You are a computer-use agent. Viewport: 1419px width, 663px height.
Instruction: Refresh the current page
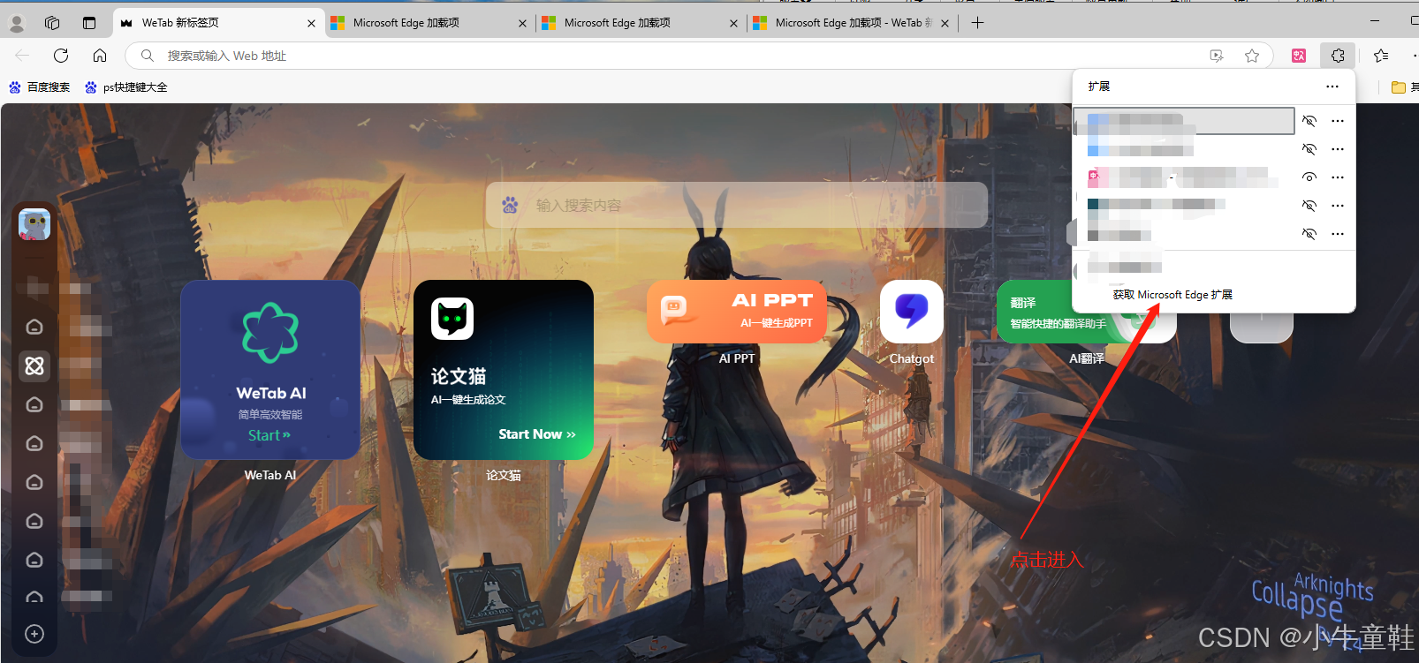[x=61, y=56]
